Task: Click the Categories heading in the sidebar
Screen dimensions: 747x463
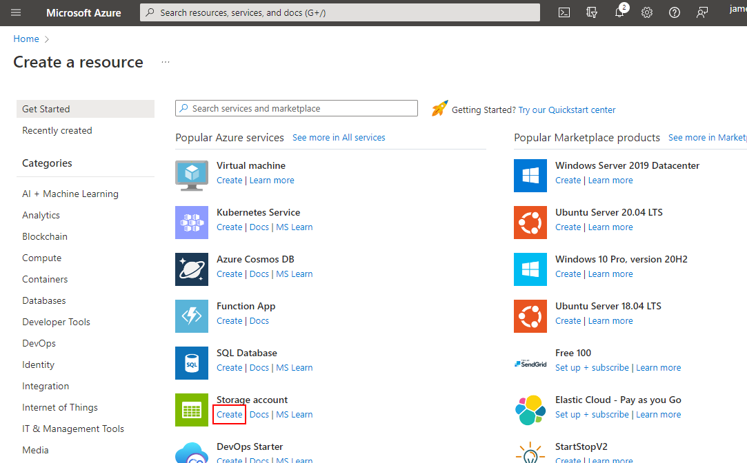Action: coord(47,163)
